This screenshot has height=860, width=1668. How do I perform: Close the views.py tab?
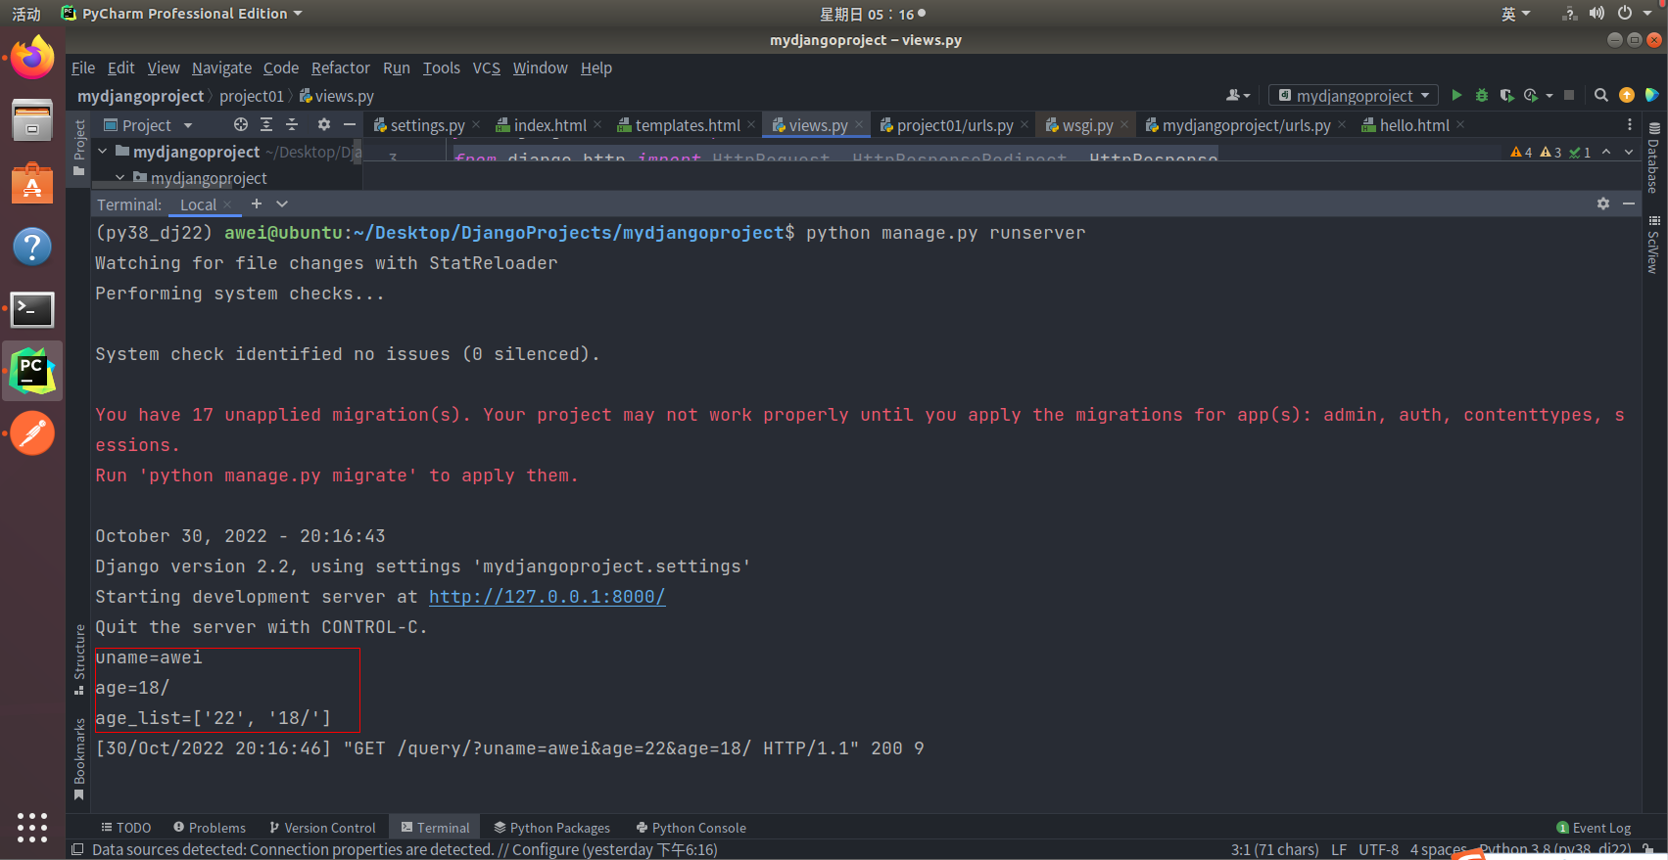pos(859,124)
